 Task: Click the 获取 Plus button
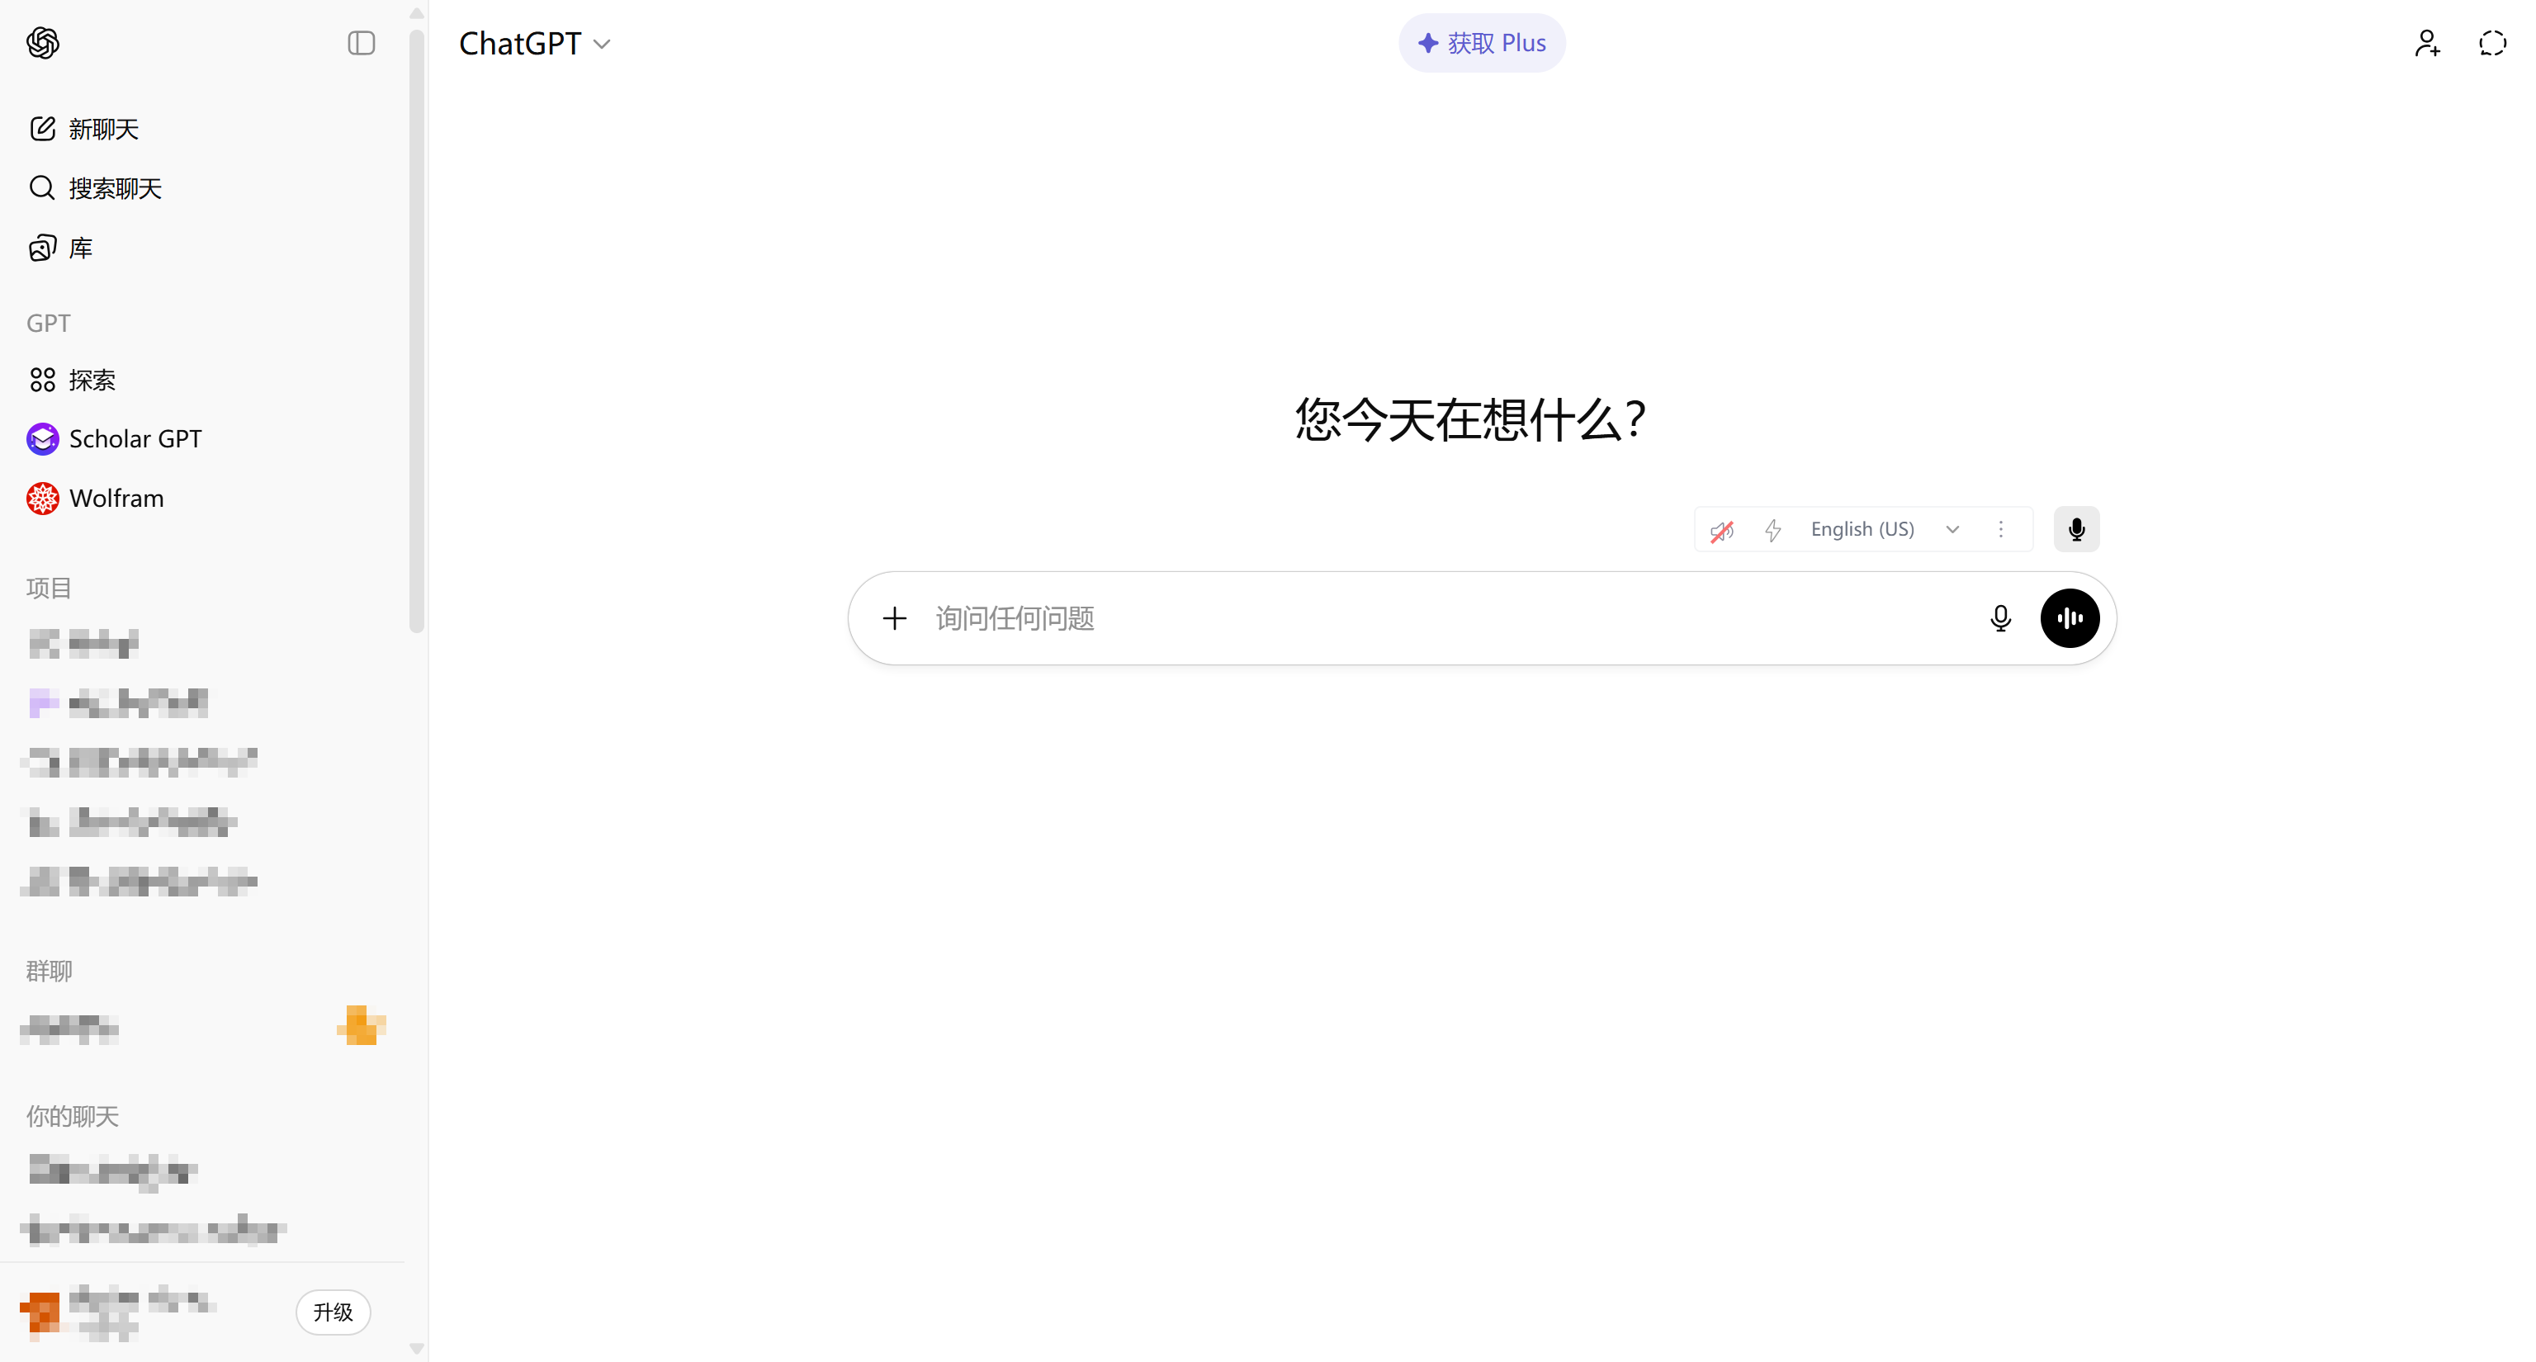[x=1481, y=42]
